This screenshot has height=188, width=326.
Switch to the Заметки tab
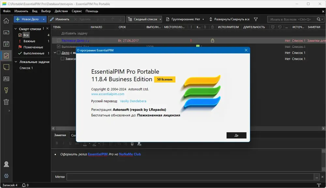pyautogui.click(x=60, y=135)
